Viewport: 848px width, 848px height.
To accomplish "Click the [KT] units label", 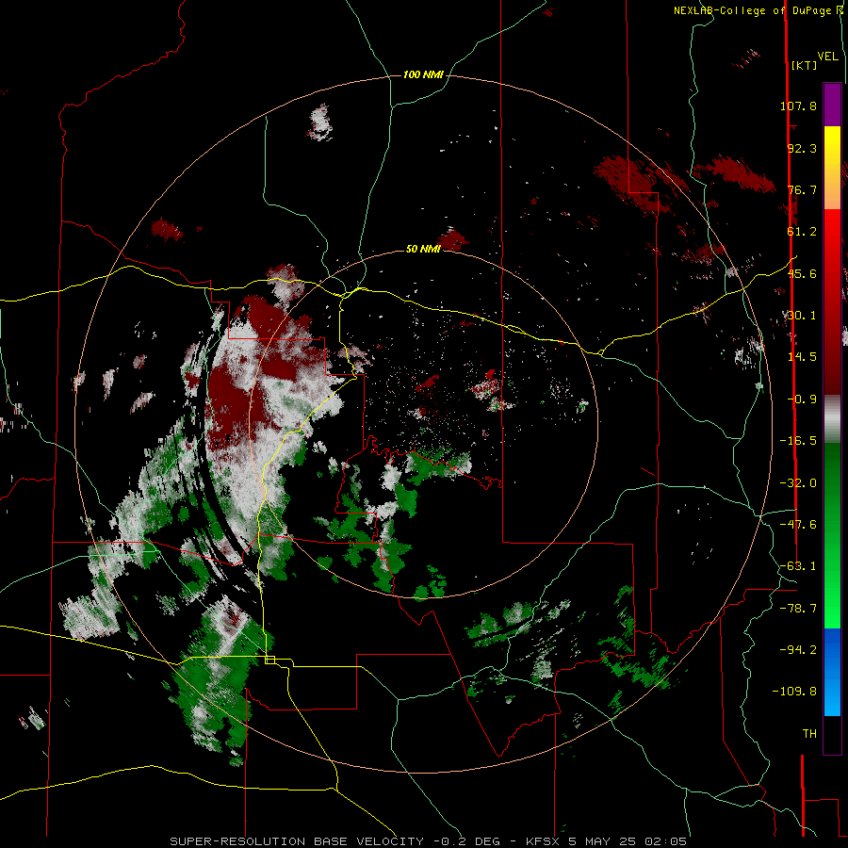I will (x=804, y=65).
